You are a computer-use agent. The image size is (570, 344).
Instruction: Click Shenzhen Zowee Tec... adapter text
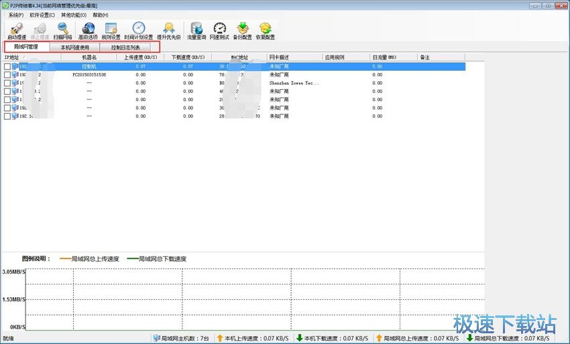(x=294, y=83)
